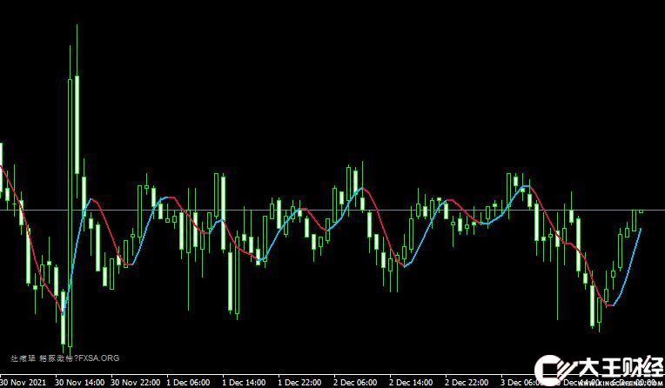Click the "2 Dec 14:00" axis label
This screenshot has height=388, width=665.
click(411, 382)
